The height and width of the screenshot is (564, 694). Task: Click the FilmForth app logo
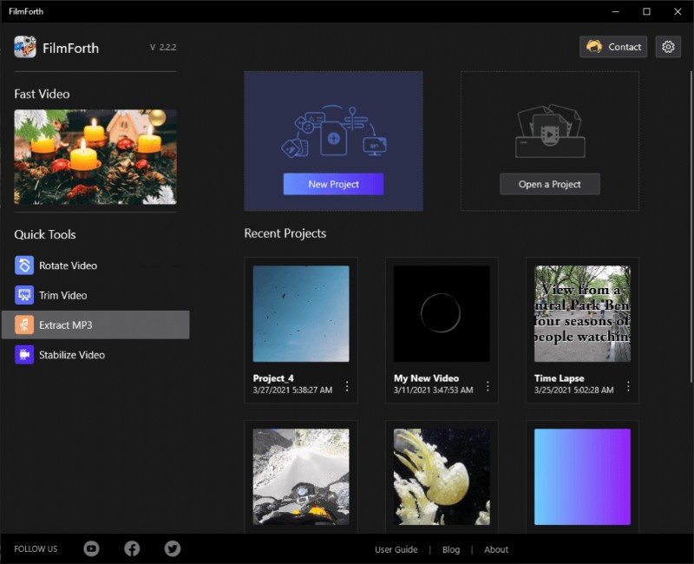22,48
